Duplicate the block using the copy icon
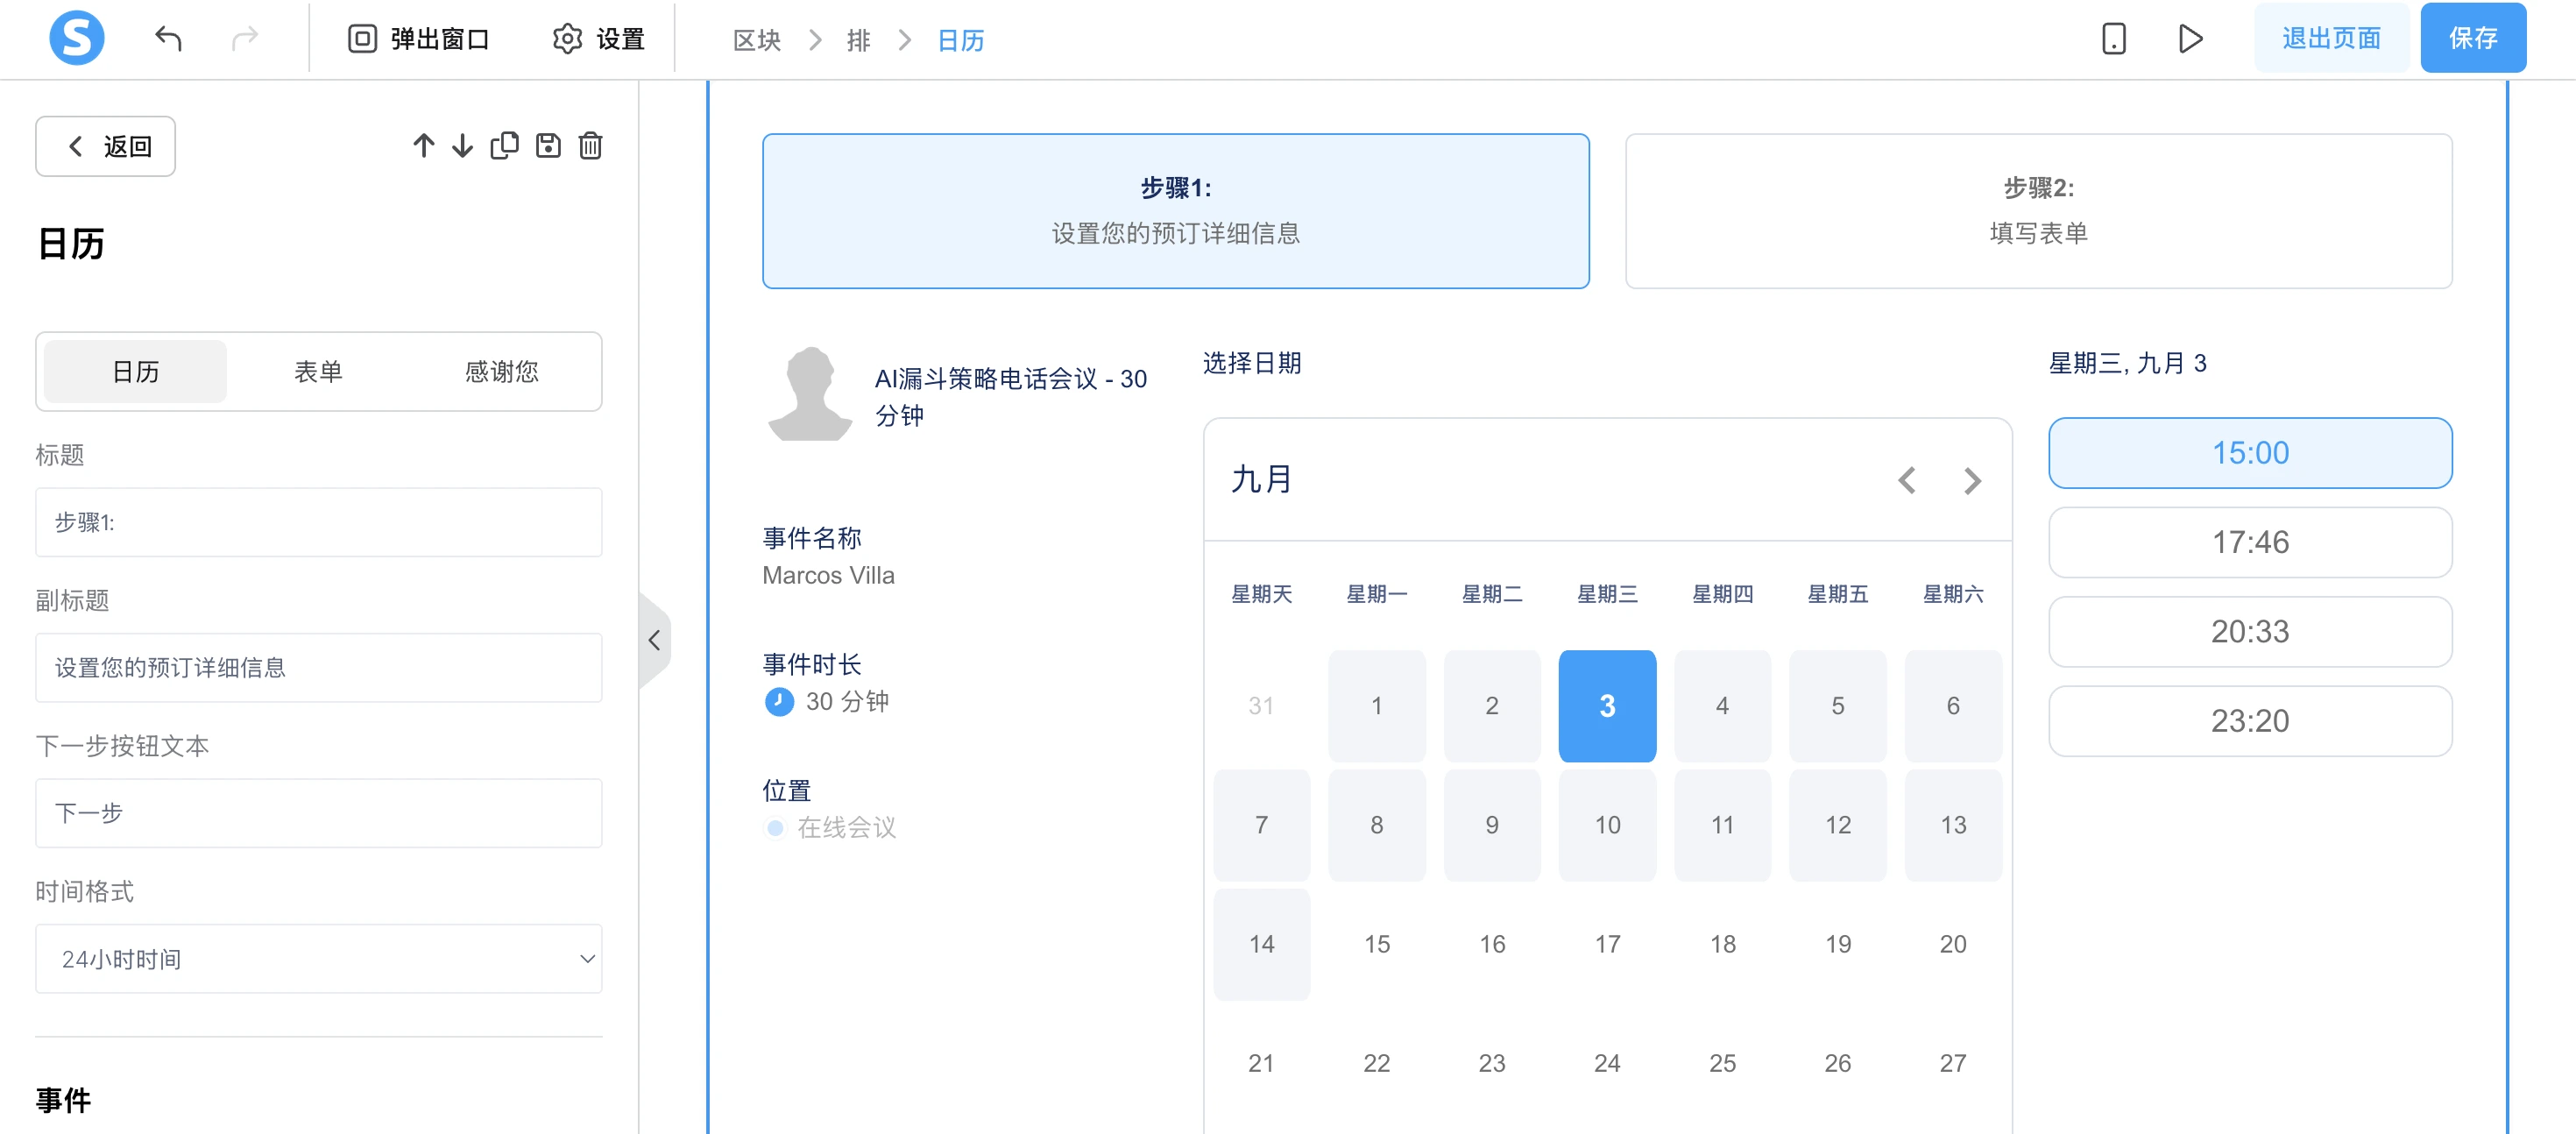2576x1134 pixels. (x=505, y=145)
